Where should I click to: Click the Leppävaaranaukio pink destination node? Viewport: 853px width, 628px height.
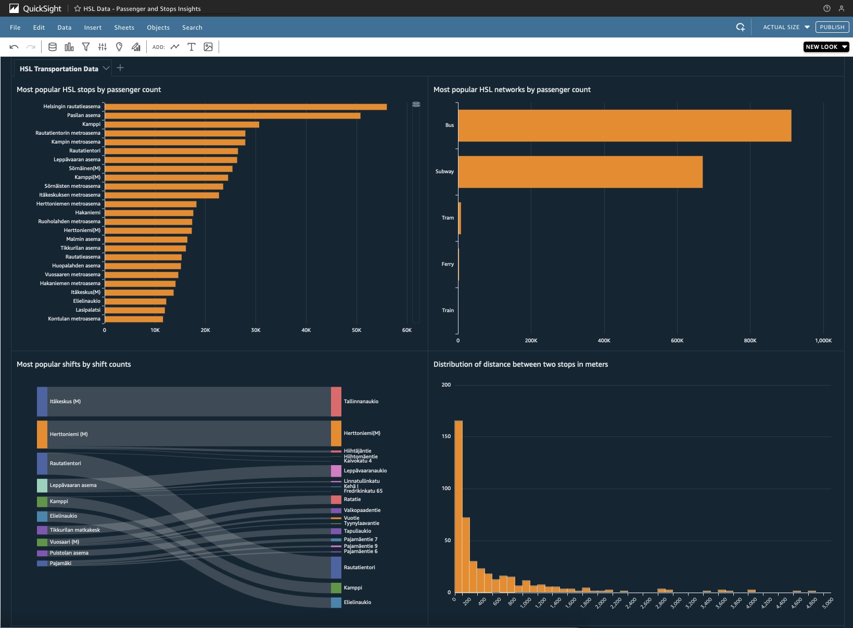336,471
